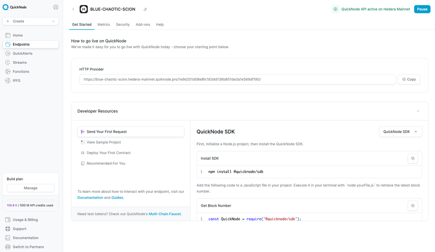Click the QuickNode logo
The height and width of the screenshot is (252, 435).
(15, 7)
